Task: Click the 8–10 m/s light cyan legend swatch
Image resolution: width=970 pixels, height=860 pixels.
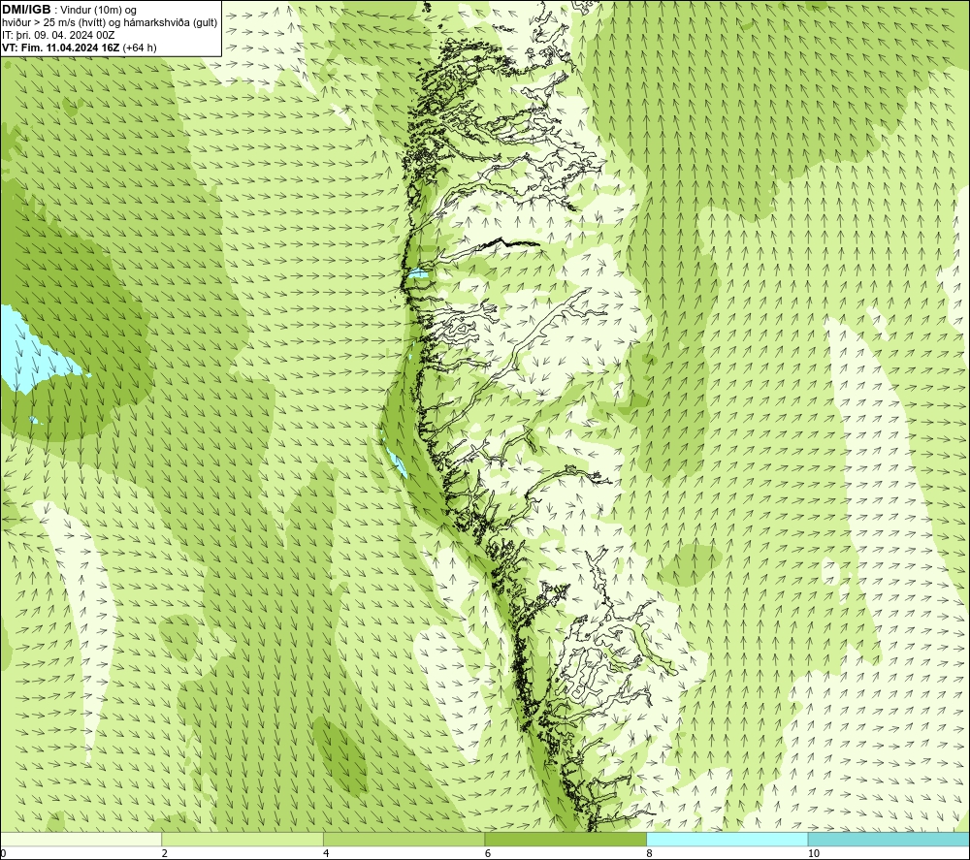Action: [x=727, y=840]
